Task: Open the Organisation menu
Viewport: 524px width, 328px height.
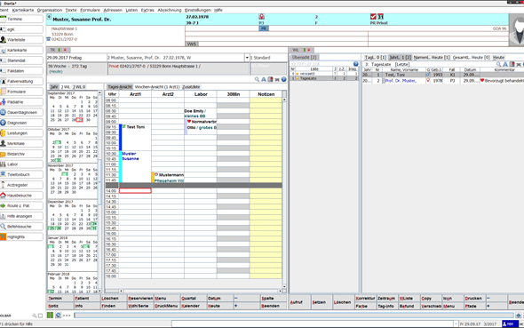Action: (50, 10)
